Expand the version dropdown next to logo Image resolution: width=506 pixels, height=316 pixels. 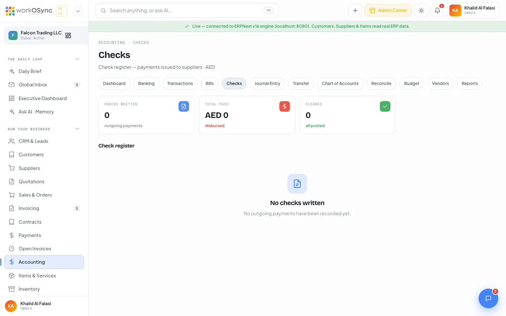coord(78,11)
